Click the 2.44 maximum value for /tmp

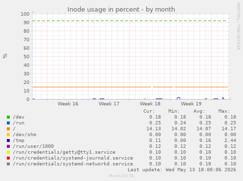pyautogui.click(x=230, y=141)
